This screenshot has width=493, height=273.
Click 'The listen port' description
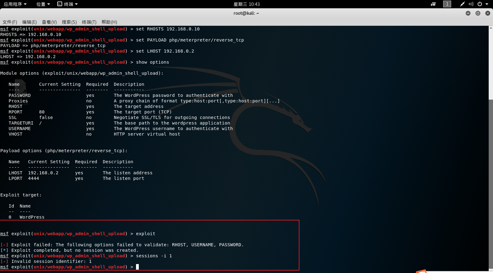click(x=123, y=178)
